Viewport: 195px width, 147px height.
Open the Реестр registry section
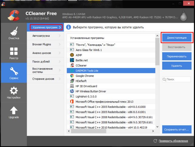[x=14, y=53]
